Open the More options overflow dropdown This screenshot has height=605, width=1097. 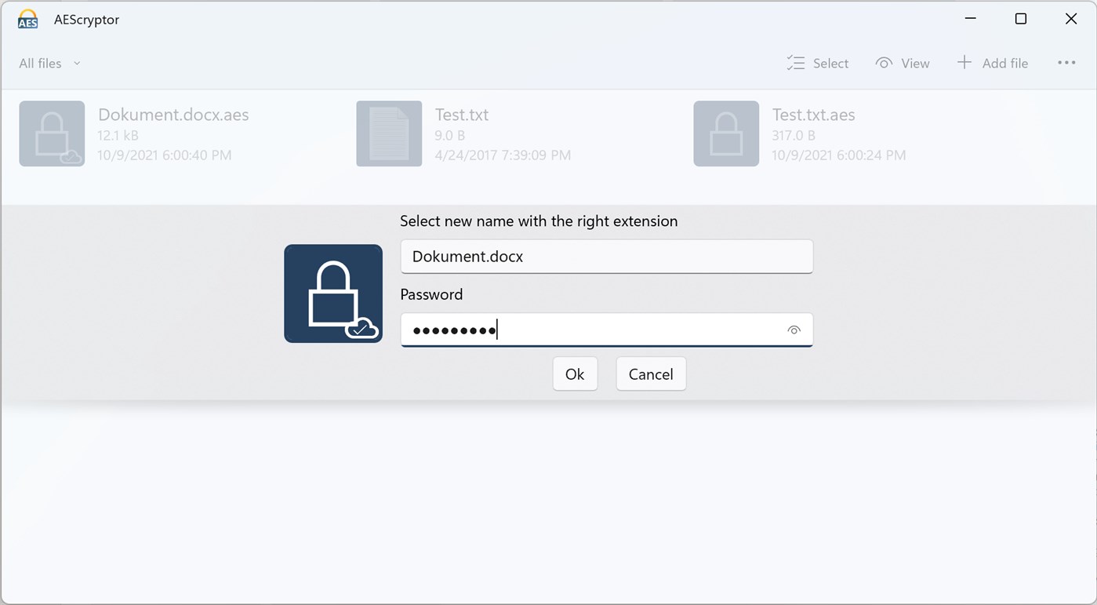coord(1066,63)
